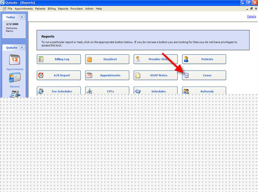Click the Quixote title bar app icon
The width and height of the screenshot is (258, 192).
coord(2,3)
